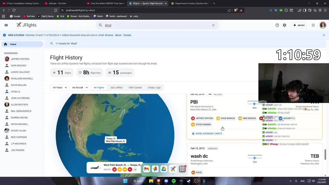The width and height of the screenshot is (329, 185).
Task: Select Ghislaine Maxwell in the passengers list
Action: pyautogui.click(x=22, y=79)
